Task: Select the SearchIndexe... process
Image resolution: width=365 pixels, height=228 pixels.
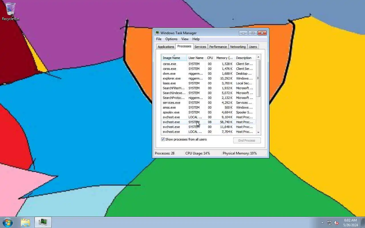Action: coord(208,93)
